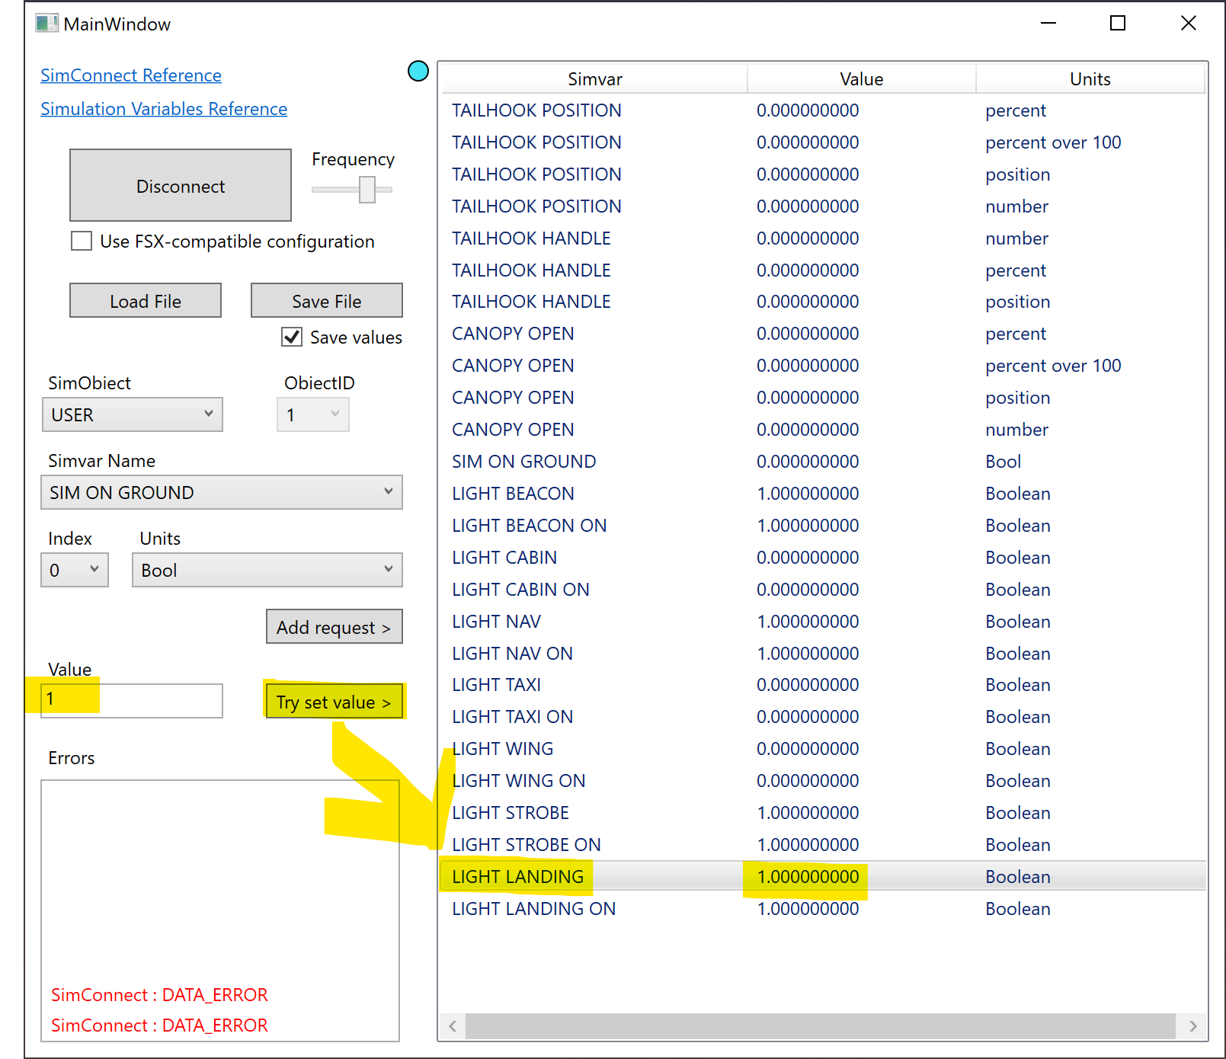Click the Add request button

pos(334,626)
